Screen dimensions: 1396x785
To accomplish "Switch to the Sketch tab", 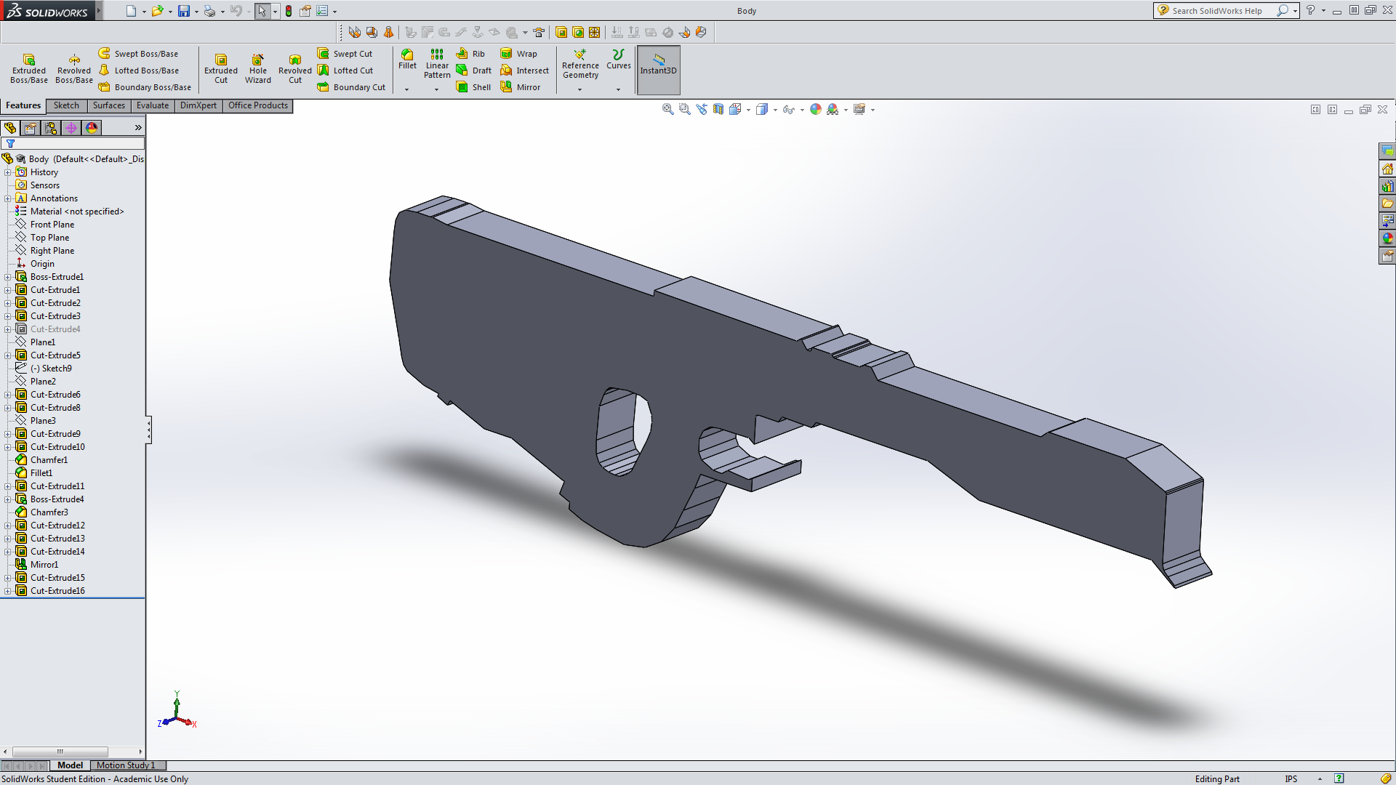I will pos(66,105).
